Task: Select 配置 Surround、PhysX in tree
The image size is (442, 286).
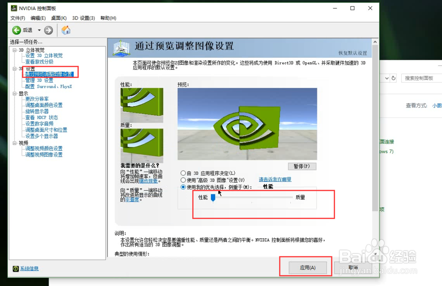Action: pyautogui.click(x=49, y=87)
